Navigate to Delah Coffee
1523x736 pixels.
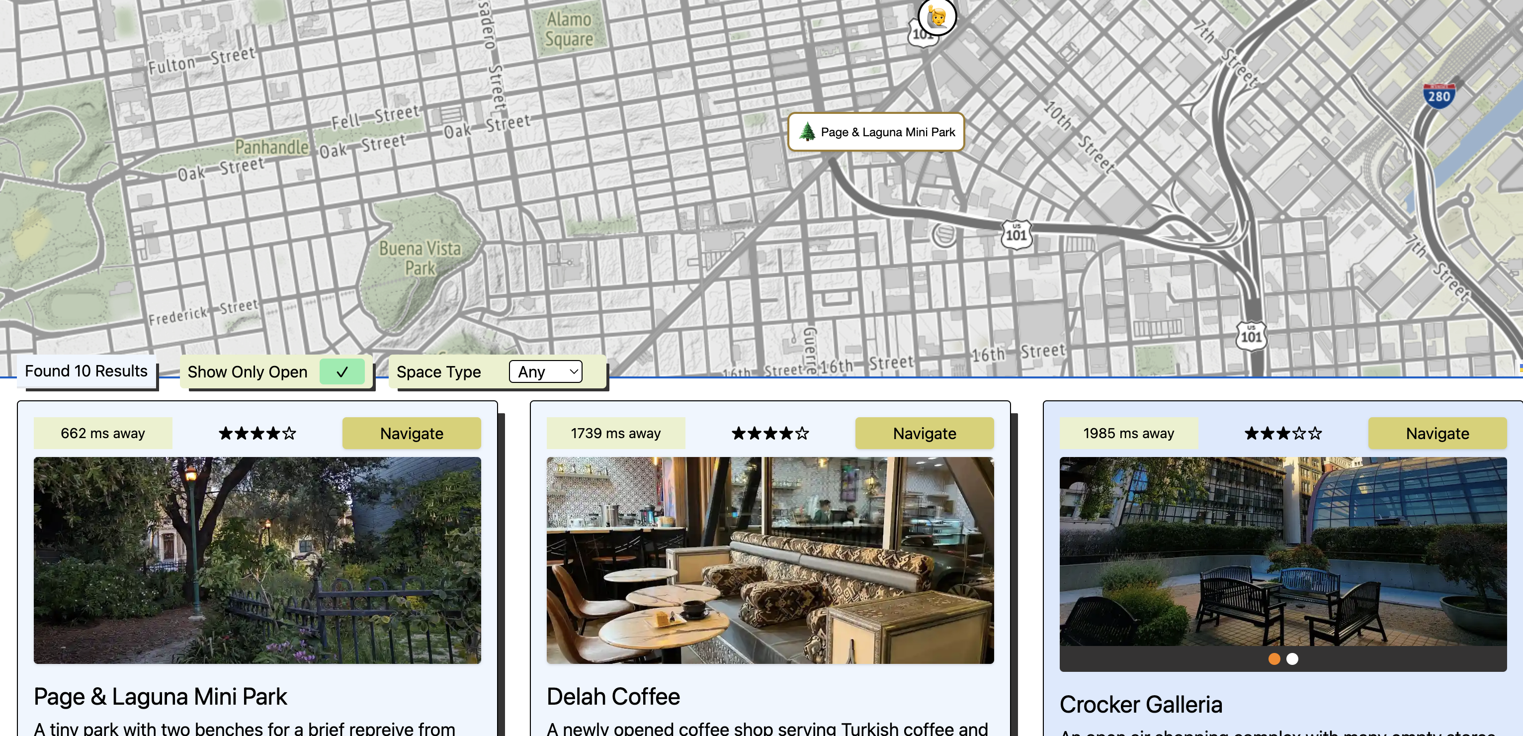[924, 433]
